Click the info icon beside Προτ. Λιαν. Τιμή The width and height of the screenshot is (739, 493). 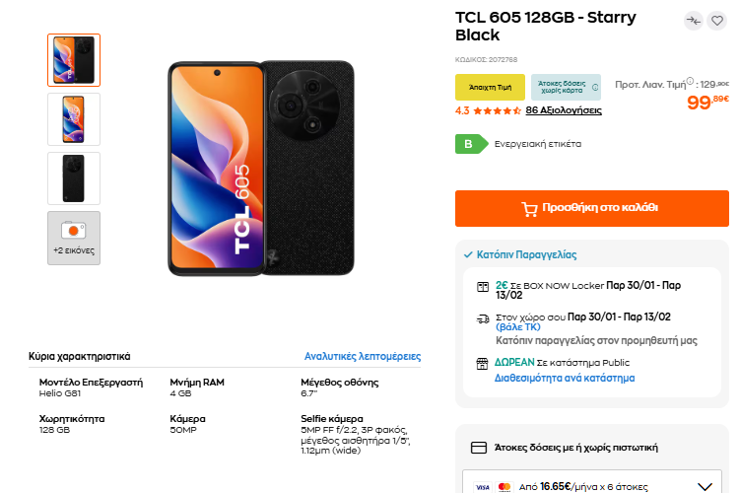(x=690, y=82)
